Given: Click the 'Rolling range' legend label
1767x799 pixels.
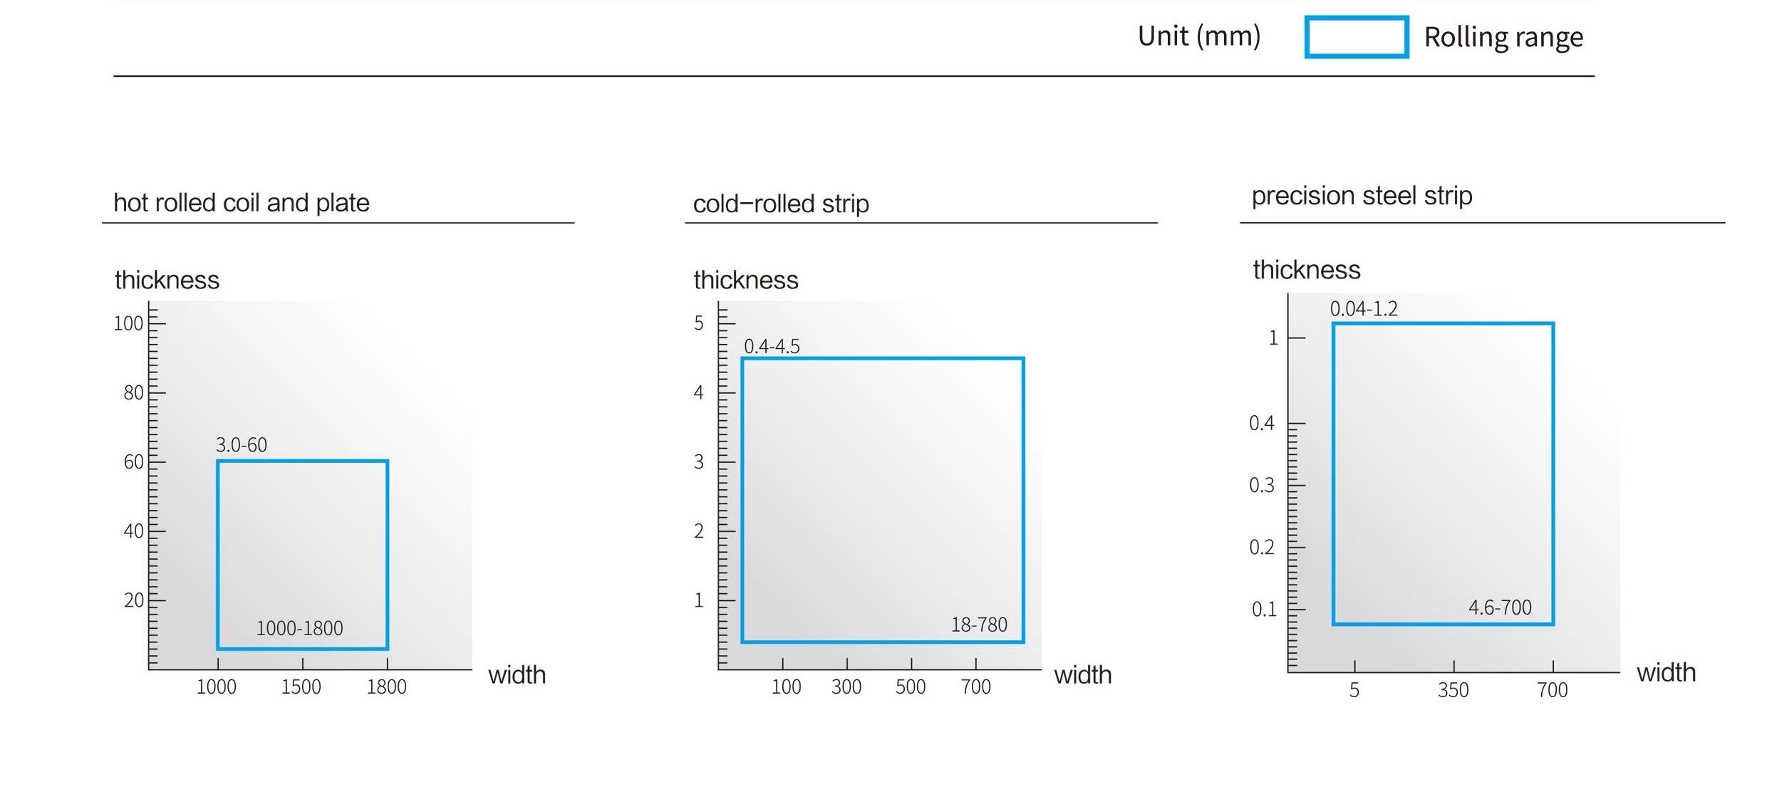Looking at the screenshot, I should [x=1503, y=38].
